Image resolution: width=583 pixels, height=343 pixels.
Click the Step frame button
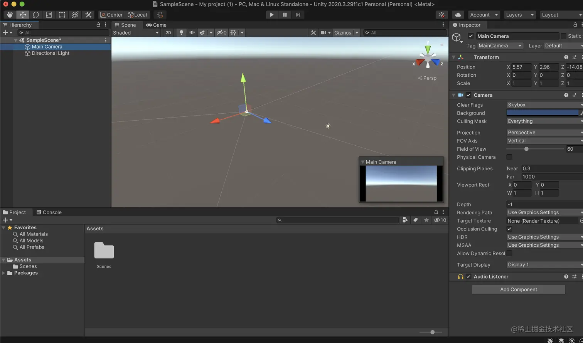(x=298, y=15)
